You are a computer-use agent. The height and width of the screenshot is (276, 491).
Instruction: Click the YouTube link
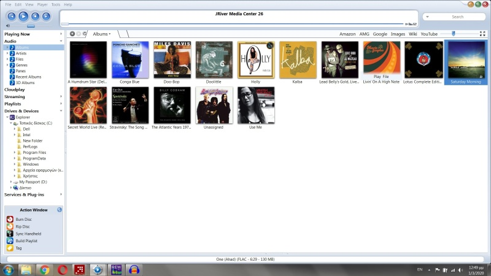coord(429,34)
